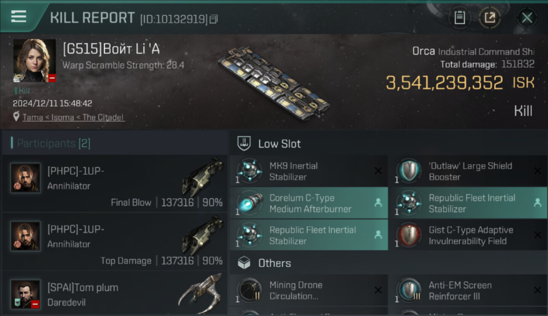Collapse the Low Slot section

(279, 144)
